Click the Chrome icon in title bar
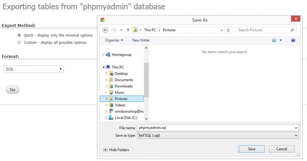The height and width of the screenshot is (161, 307). pyautogui.click(x=102, y=20)
